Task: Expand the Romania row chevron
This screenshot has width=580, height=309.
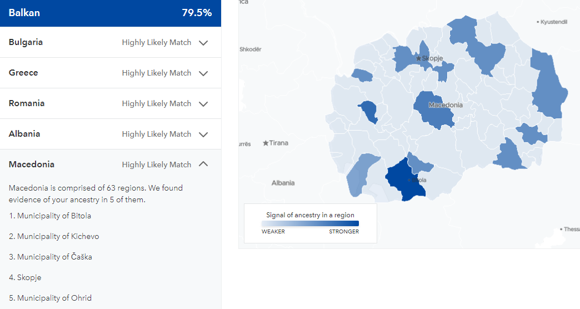Action: (x=203, y=104)
